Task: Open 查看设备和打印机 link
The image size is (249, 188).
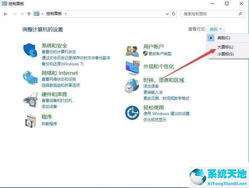Action: coord(57,101)
